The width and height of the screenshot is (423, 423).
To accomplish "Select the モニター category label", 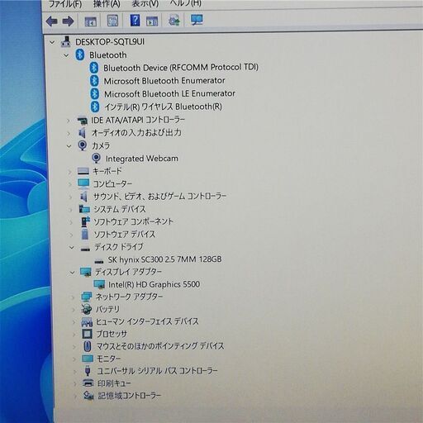I will (108, 359).
